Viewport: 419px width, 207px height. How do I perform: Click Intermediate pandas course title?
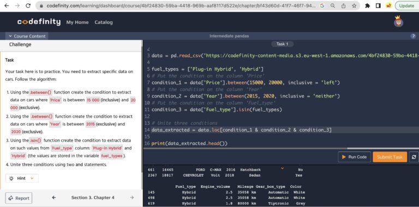pyautogui.click(x=229, y=36)
